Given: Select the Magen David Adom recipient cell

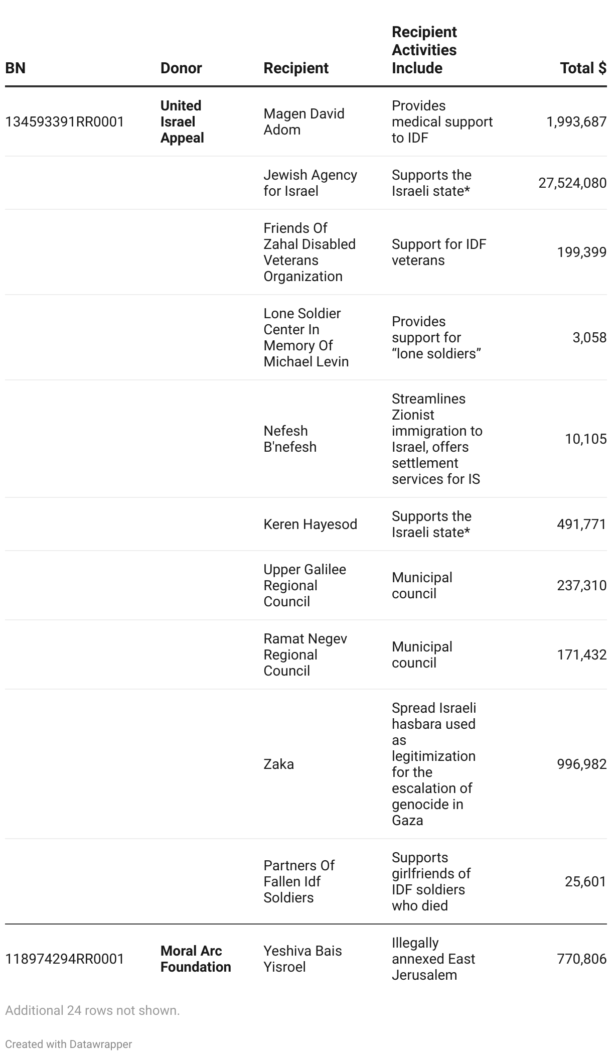Looking at the screenshot, I should point(304,121).
